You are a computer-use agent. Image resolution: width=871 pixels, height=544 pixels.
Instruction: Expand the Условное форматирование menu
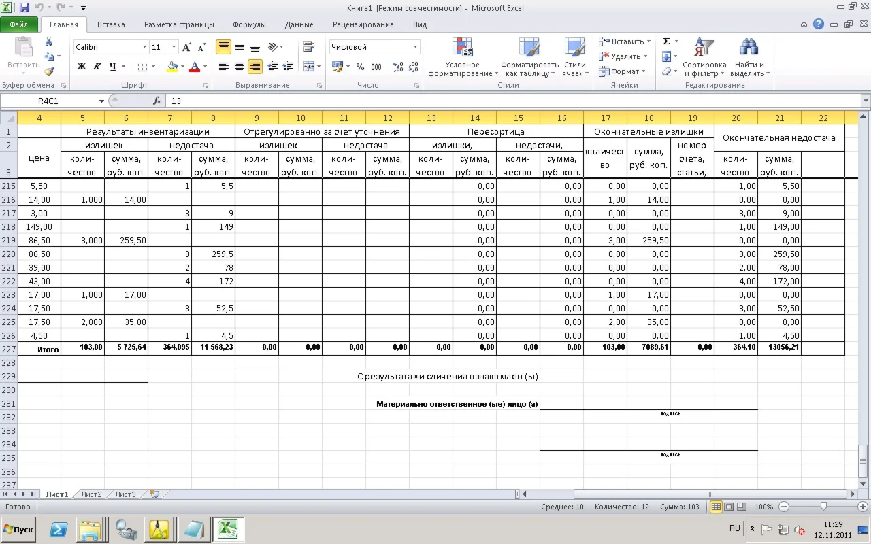coord(463,58)
